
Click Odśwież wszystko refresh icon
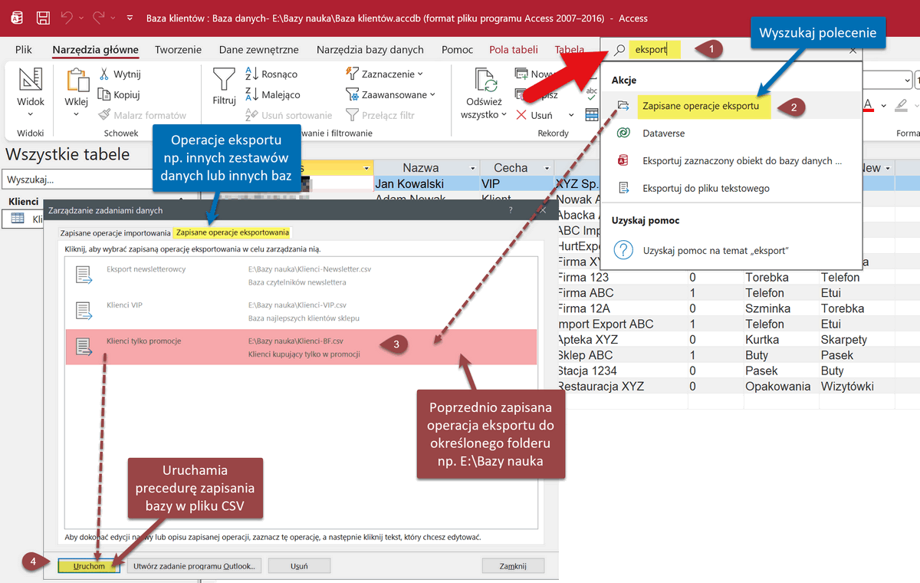[485, 81]
